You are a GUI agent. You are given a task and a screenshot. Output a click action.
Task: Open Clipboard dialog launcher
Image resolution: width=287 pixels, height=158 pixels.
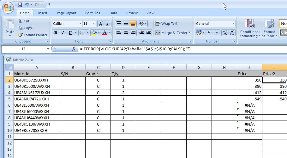pyautogui.click(x=47, y=41)
